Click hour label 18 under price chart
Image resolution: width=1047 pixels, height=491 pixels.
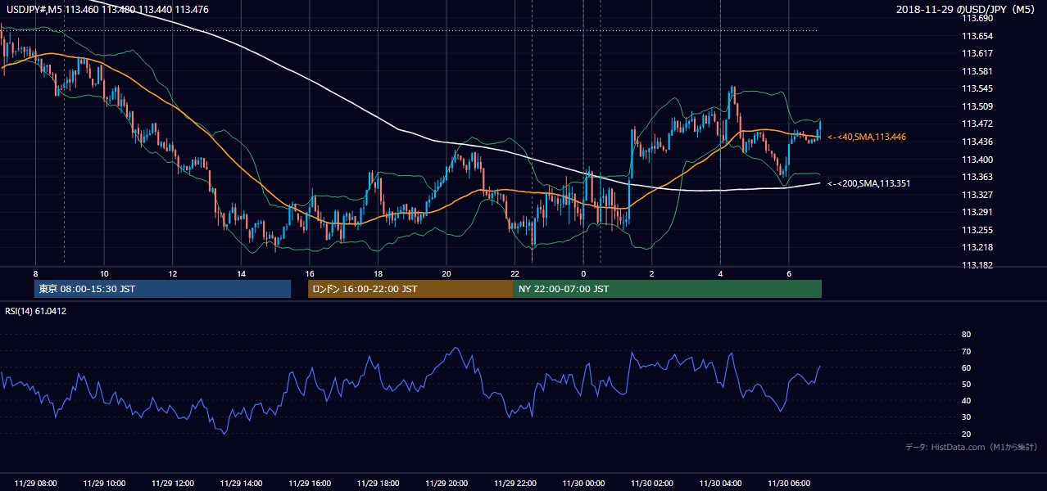[378, 273]
